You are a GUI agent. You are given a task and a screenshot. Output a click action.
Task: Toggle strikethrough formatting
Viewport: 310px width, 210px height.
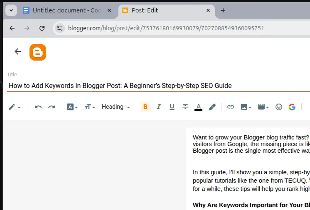[x=185, y=107]
